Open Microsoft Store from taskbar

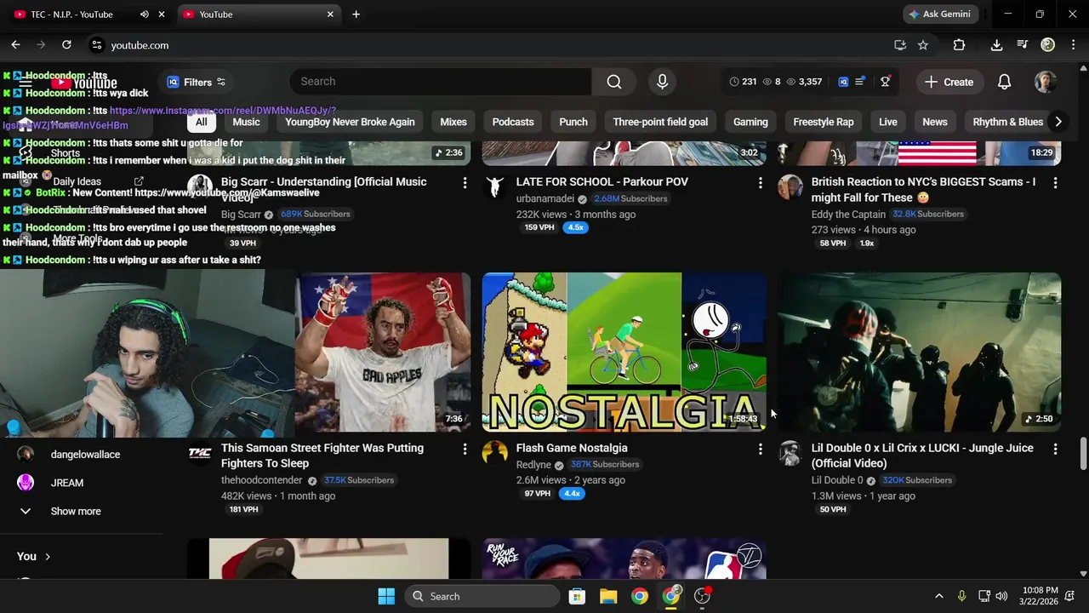577,596
